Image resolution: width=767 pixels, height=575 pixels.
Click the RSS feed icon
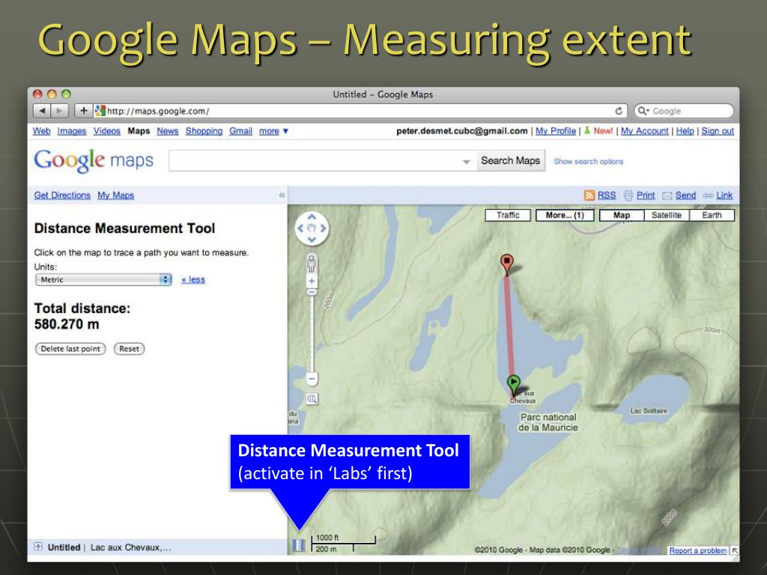pyautogui.click(x=589, y=195)
